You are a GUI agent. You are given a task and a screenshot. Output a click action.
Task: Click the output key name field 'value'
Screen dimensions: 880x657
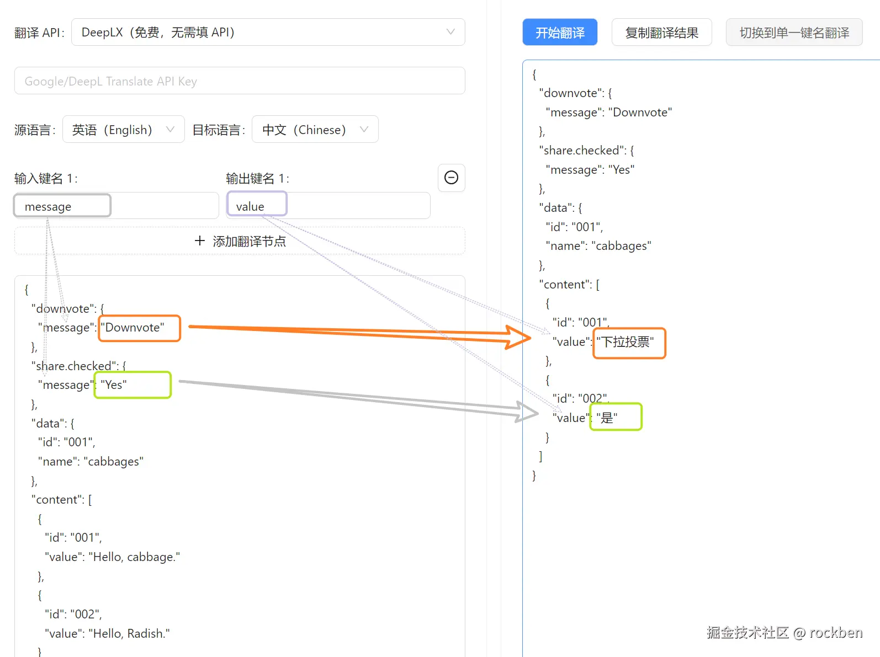pyautogui.click(x=328, y=206)
